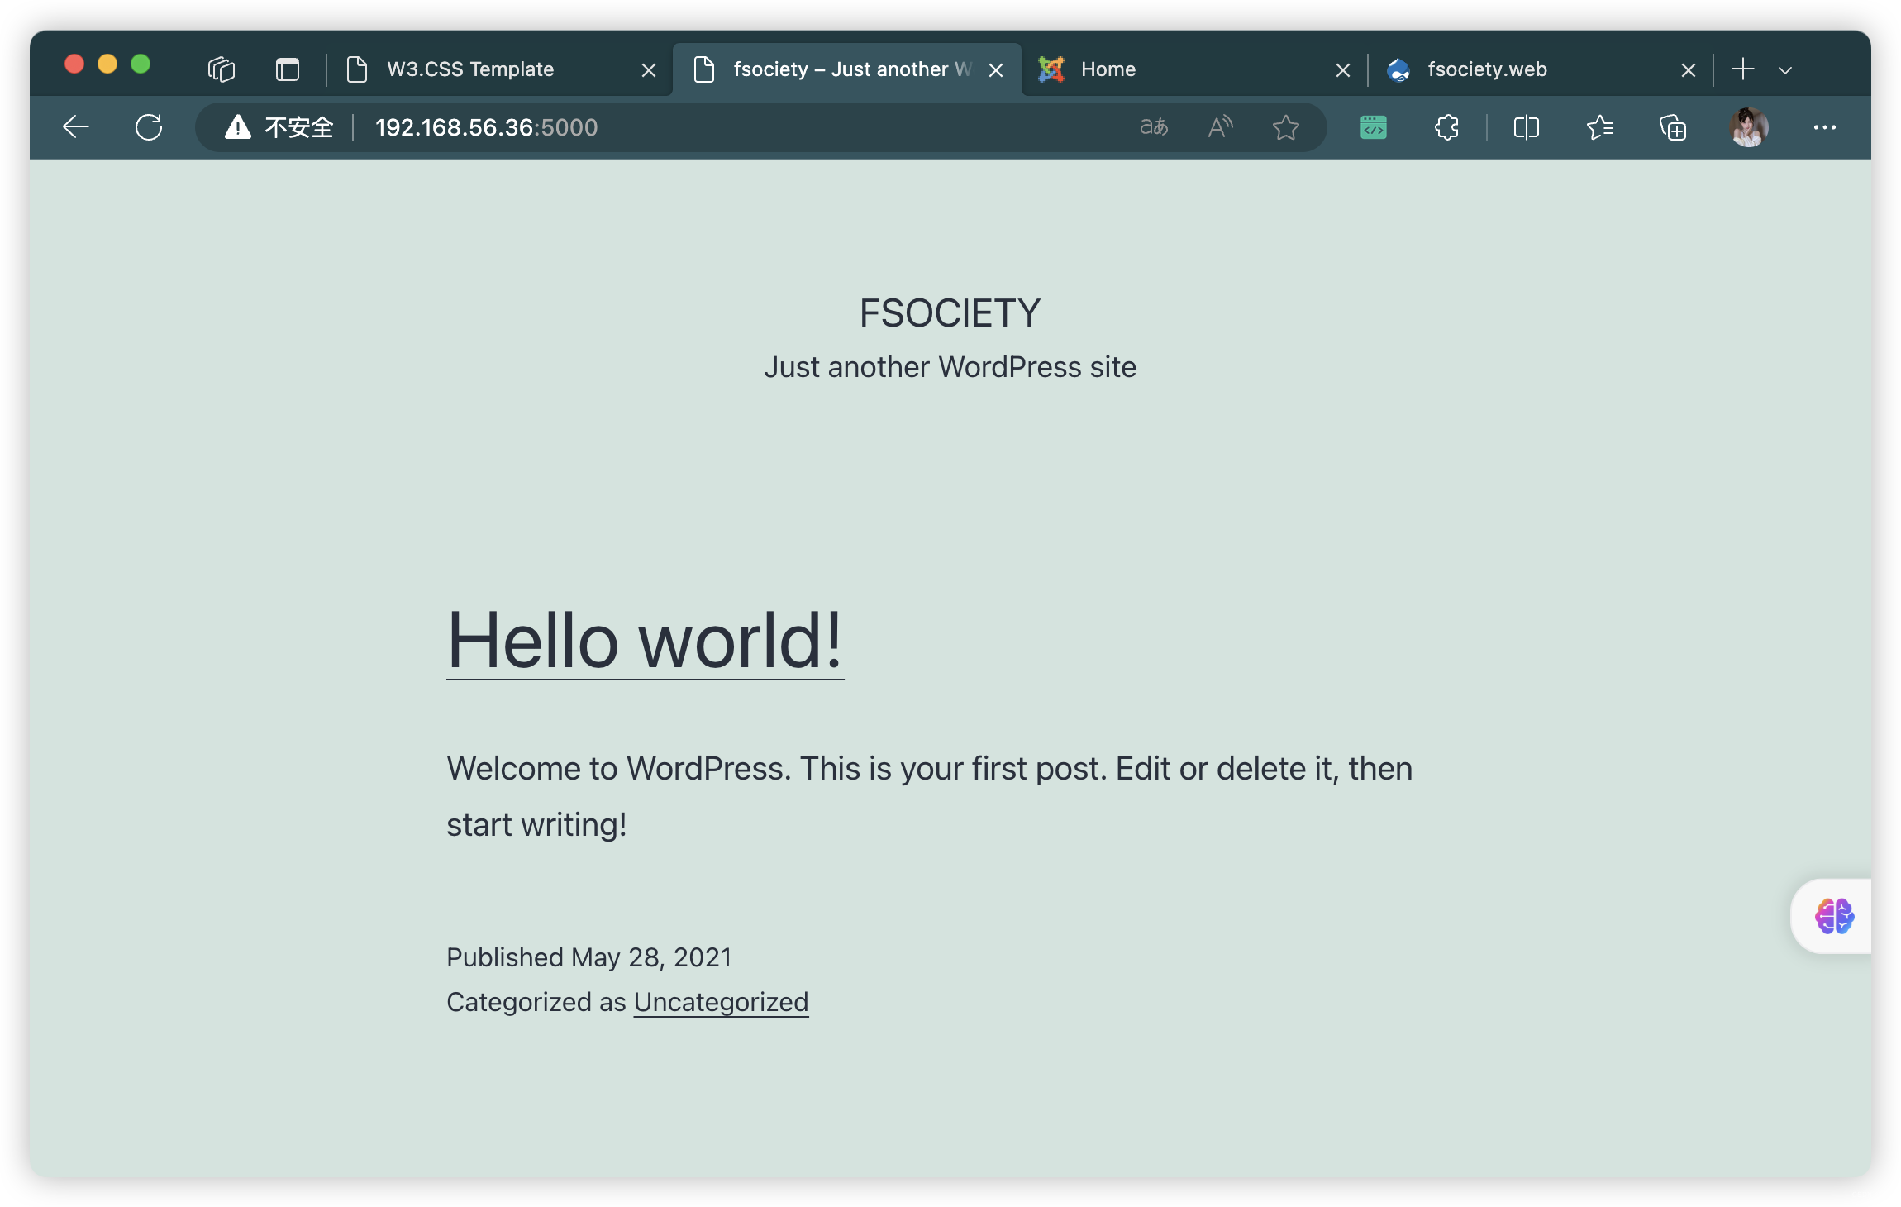Bookmark page with the star icon
This screenshot has height=1207, width=1901.
point(1285,127)
